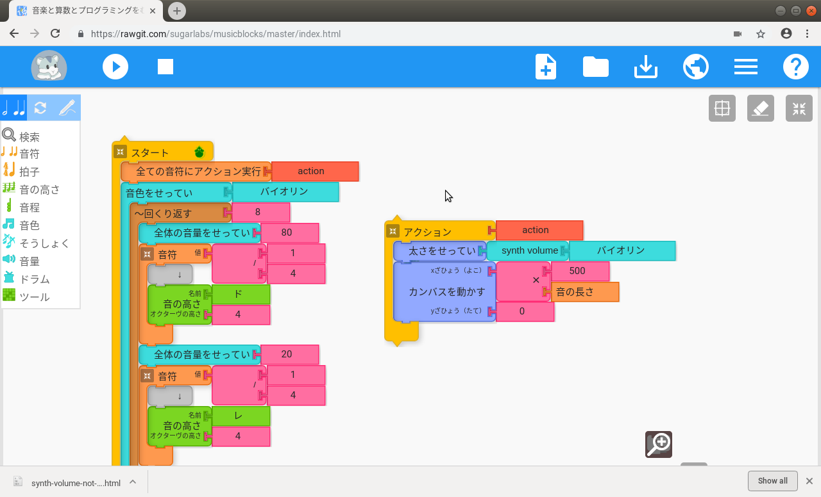821x497 pixels.
Task: Click the ド pitch name block
Action: (x=240, y=294)
